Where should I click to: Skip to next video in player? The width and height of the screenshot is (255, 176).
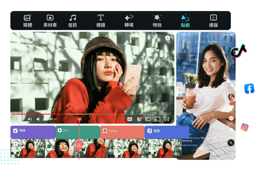[x=30, y=119]
